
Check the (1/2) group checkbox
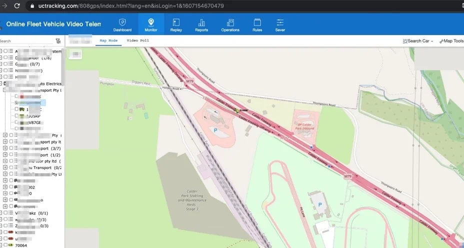[11, 155]
